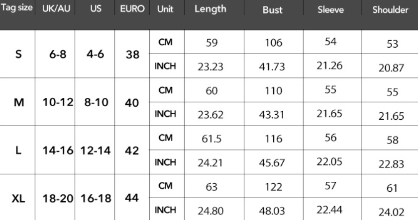
Task: Select the UK/AU 10-12 size cell
Action: (x=56, y=102)
